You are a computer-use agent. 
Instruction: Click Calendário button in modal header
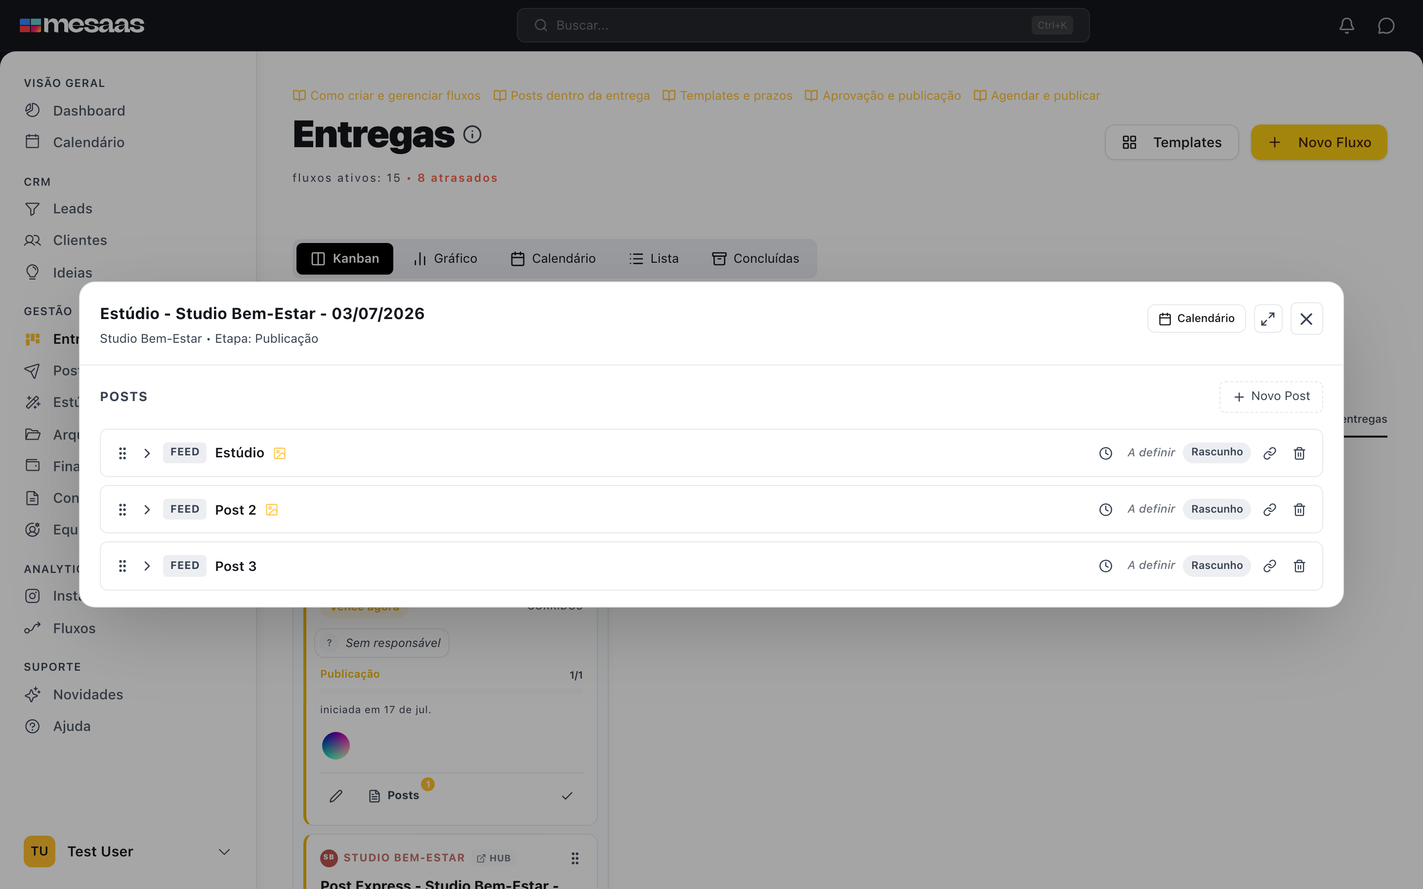[x=1196, y=319]
